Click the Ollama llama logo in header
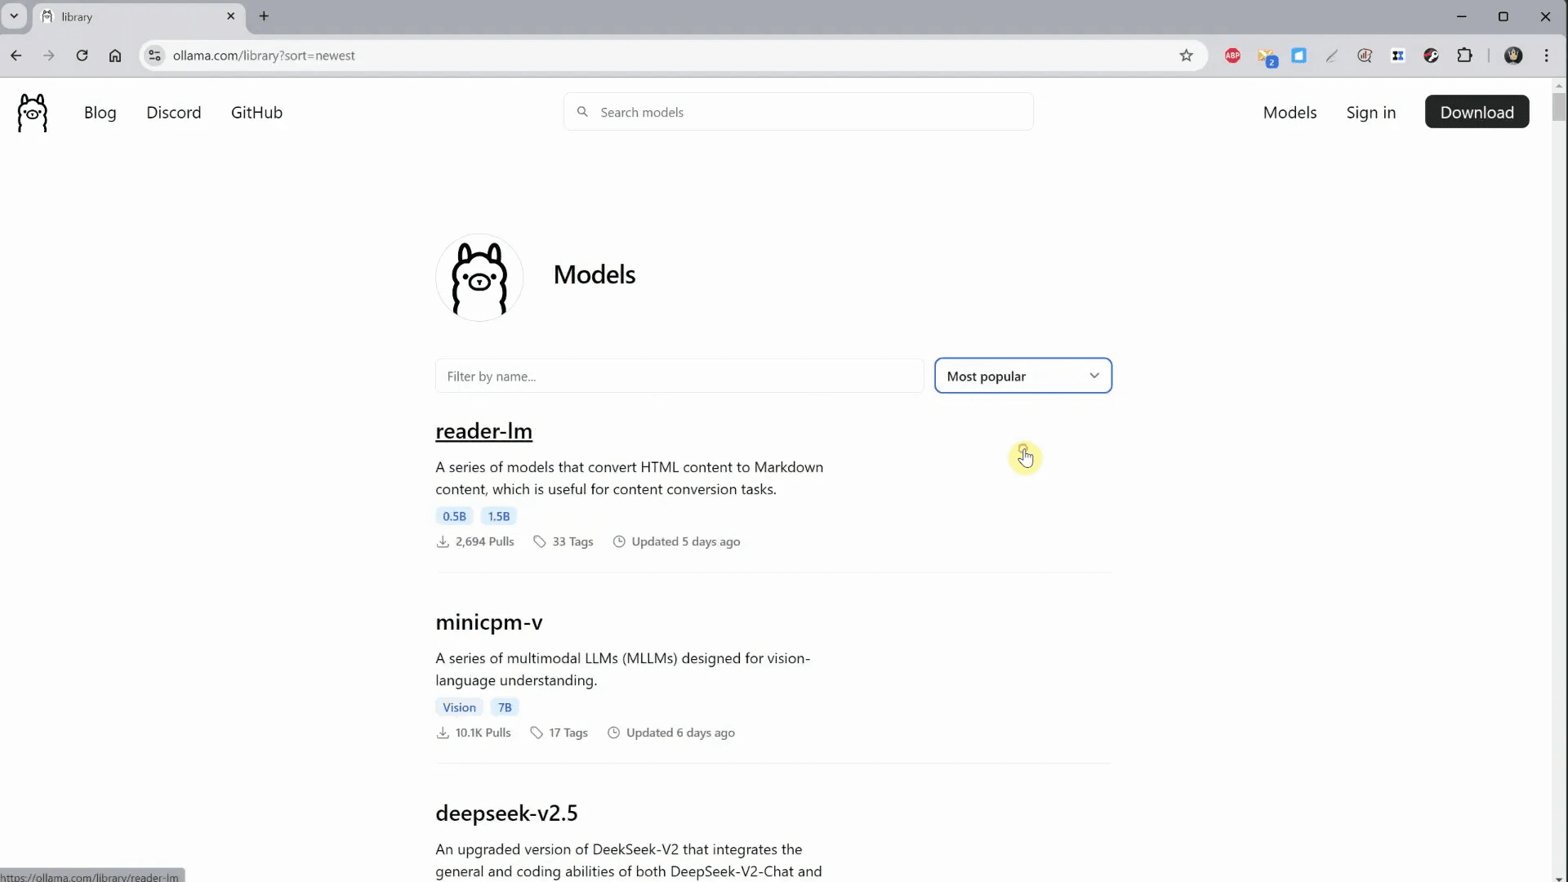Image resolution: width=1568 pixels, height=882 pixels. pyautogui.click(x=33, y=113)
